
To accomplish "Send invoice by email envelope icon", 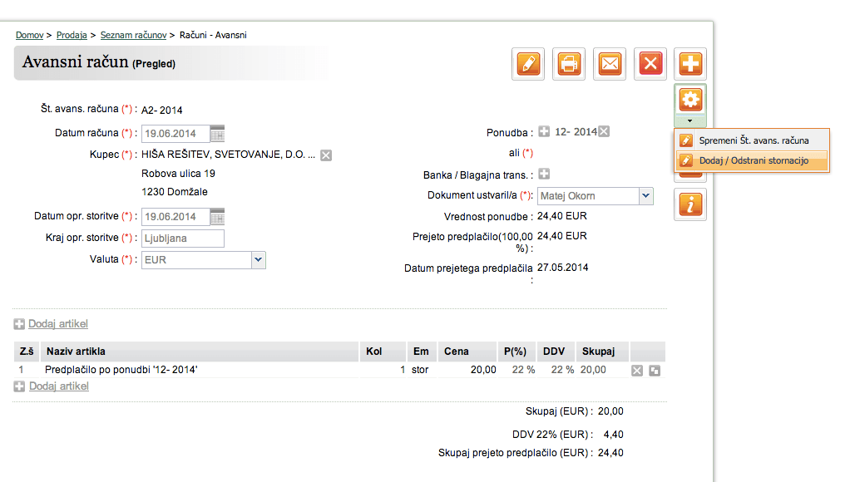I will (610, 64).
